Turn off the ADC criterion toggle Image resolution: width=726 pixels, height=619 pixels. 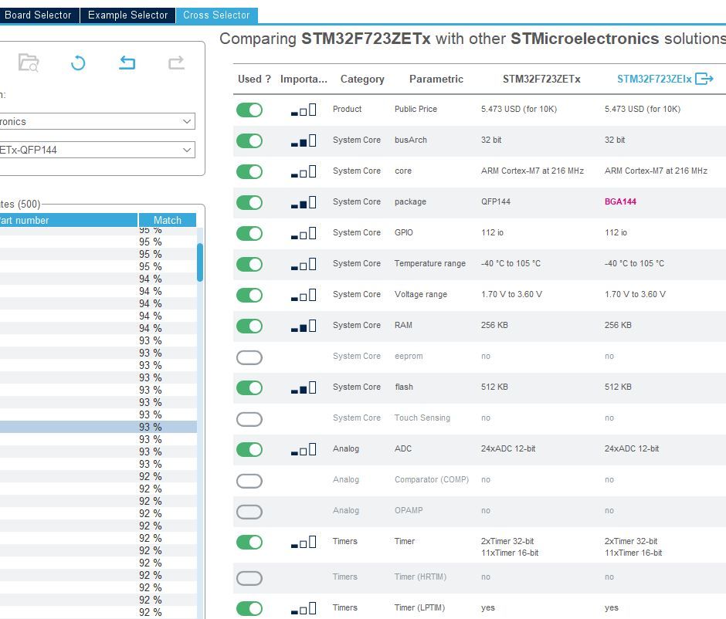tap(249, 450)
